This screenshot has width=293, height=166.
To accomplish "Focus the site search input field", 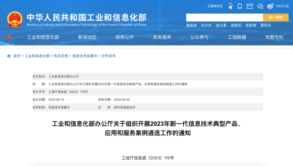I will click(x=224, y=18).
